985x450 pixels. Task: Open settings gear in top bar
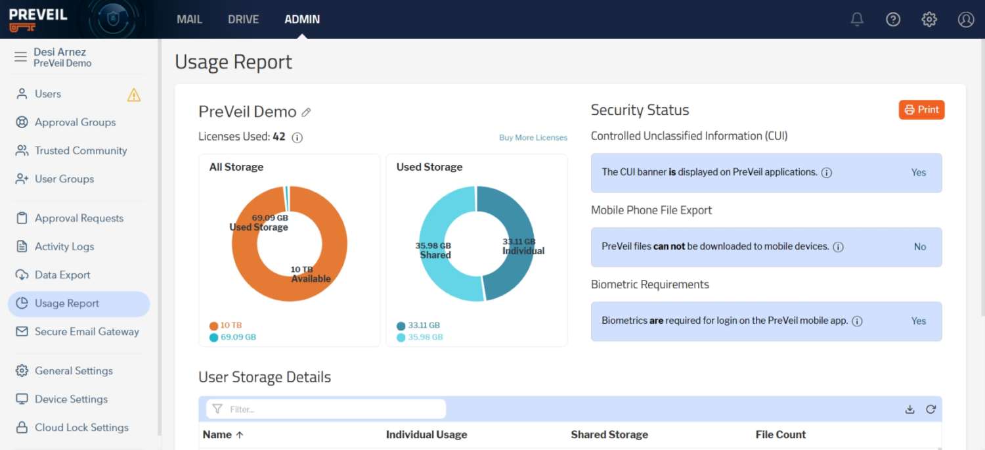929,20
